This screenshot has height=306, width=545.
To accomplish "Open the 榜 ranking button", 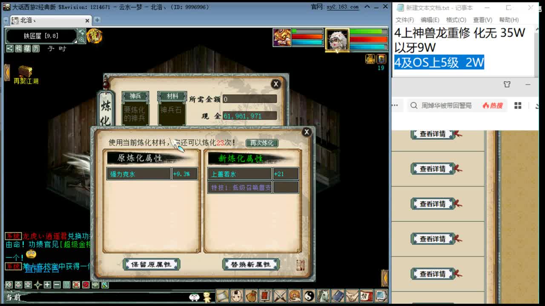I will (19, 48).
